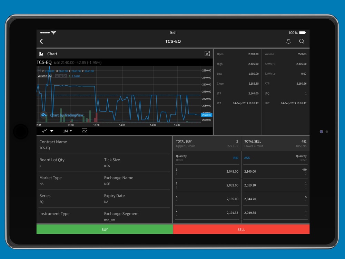Select bid price 2,045.00
Viewport: 345px width, 259px height.
tap(232, 172)
